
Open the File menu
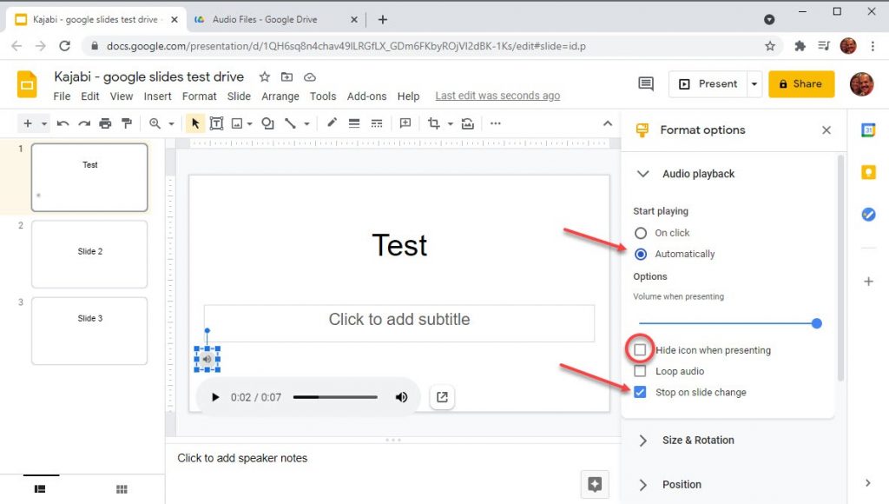click(x=62, y=96)
